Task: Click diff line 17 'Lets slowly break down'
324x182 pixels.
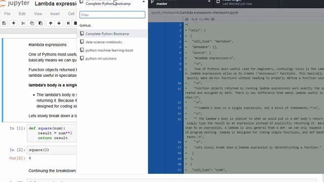Action: (258, 147)
